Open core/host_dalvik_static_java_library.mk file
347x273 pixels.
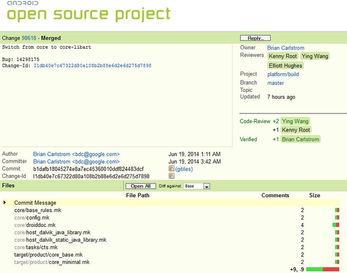60,240
